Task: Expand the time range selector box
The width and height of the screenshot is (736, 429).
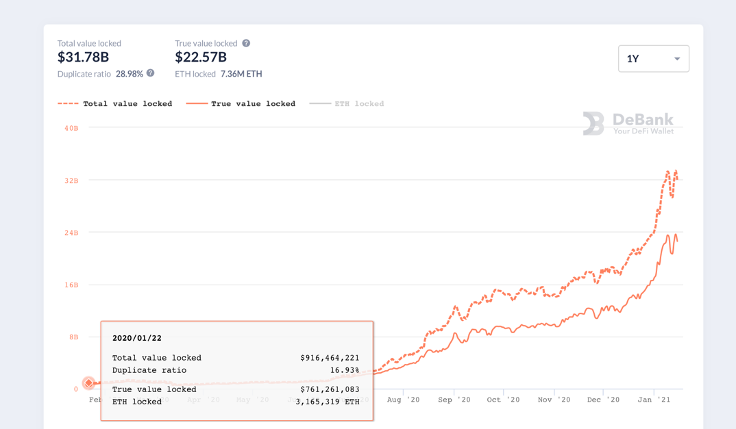Action: coord(653,59)
